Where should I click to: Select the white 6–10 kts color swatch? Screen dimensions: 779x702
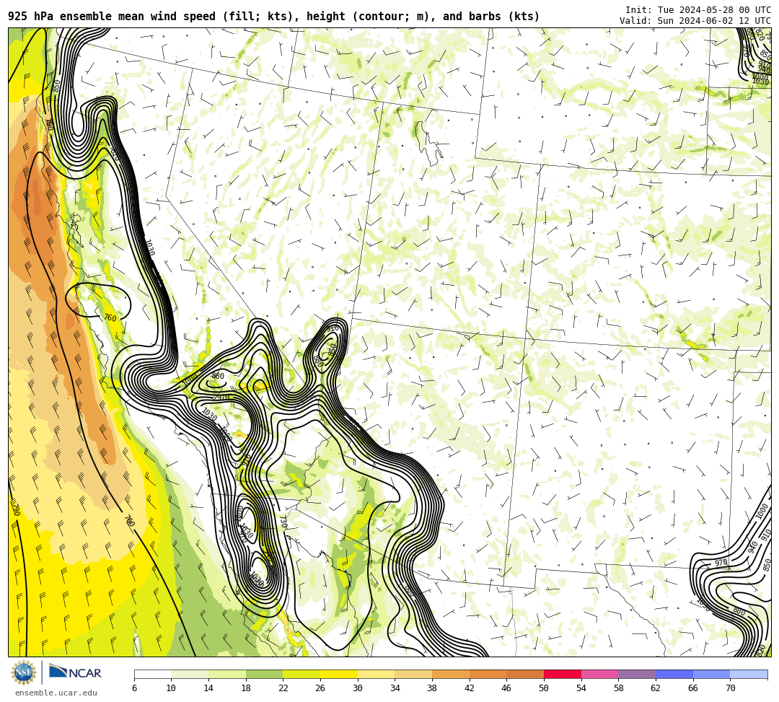point(152,674)
